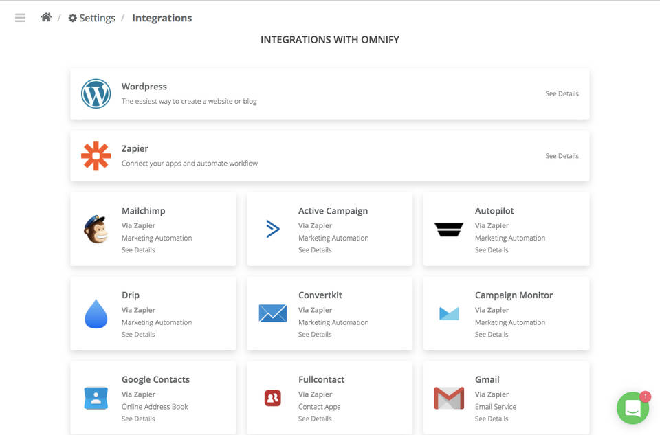Select the Fullcontact red logo
Screen dimensions: 660x435
(x=272, y=398)
